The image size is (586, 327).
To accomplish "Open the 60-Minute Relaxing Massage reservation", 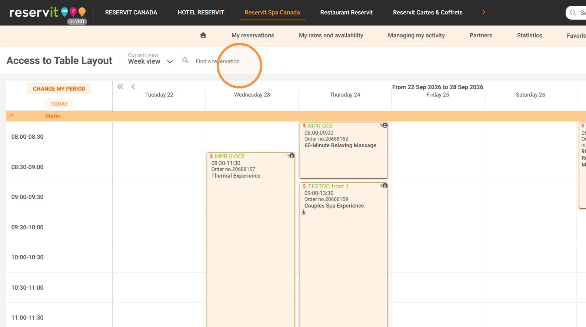I will coord(344,150).
